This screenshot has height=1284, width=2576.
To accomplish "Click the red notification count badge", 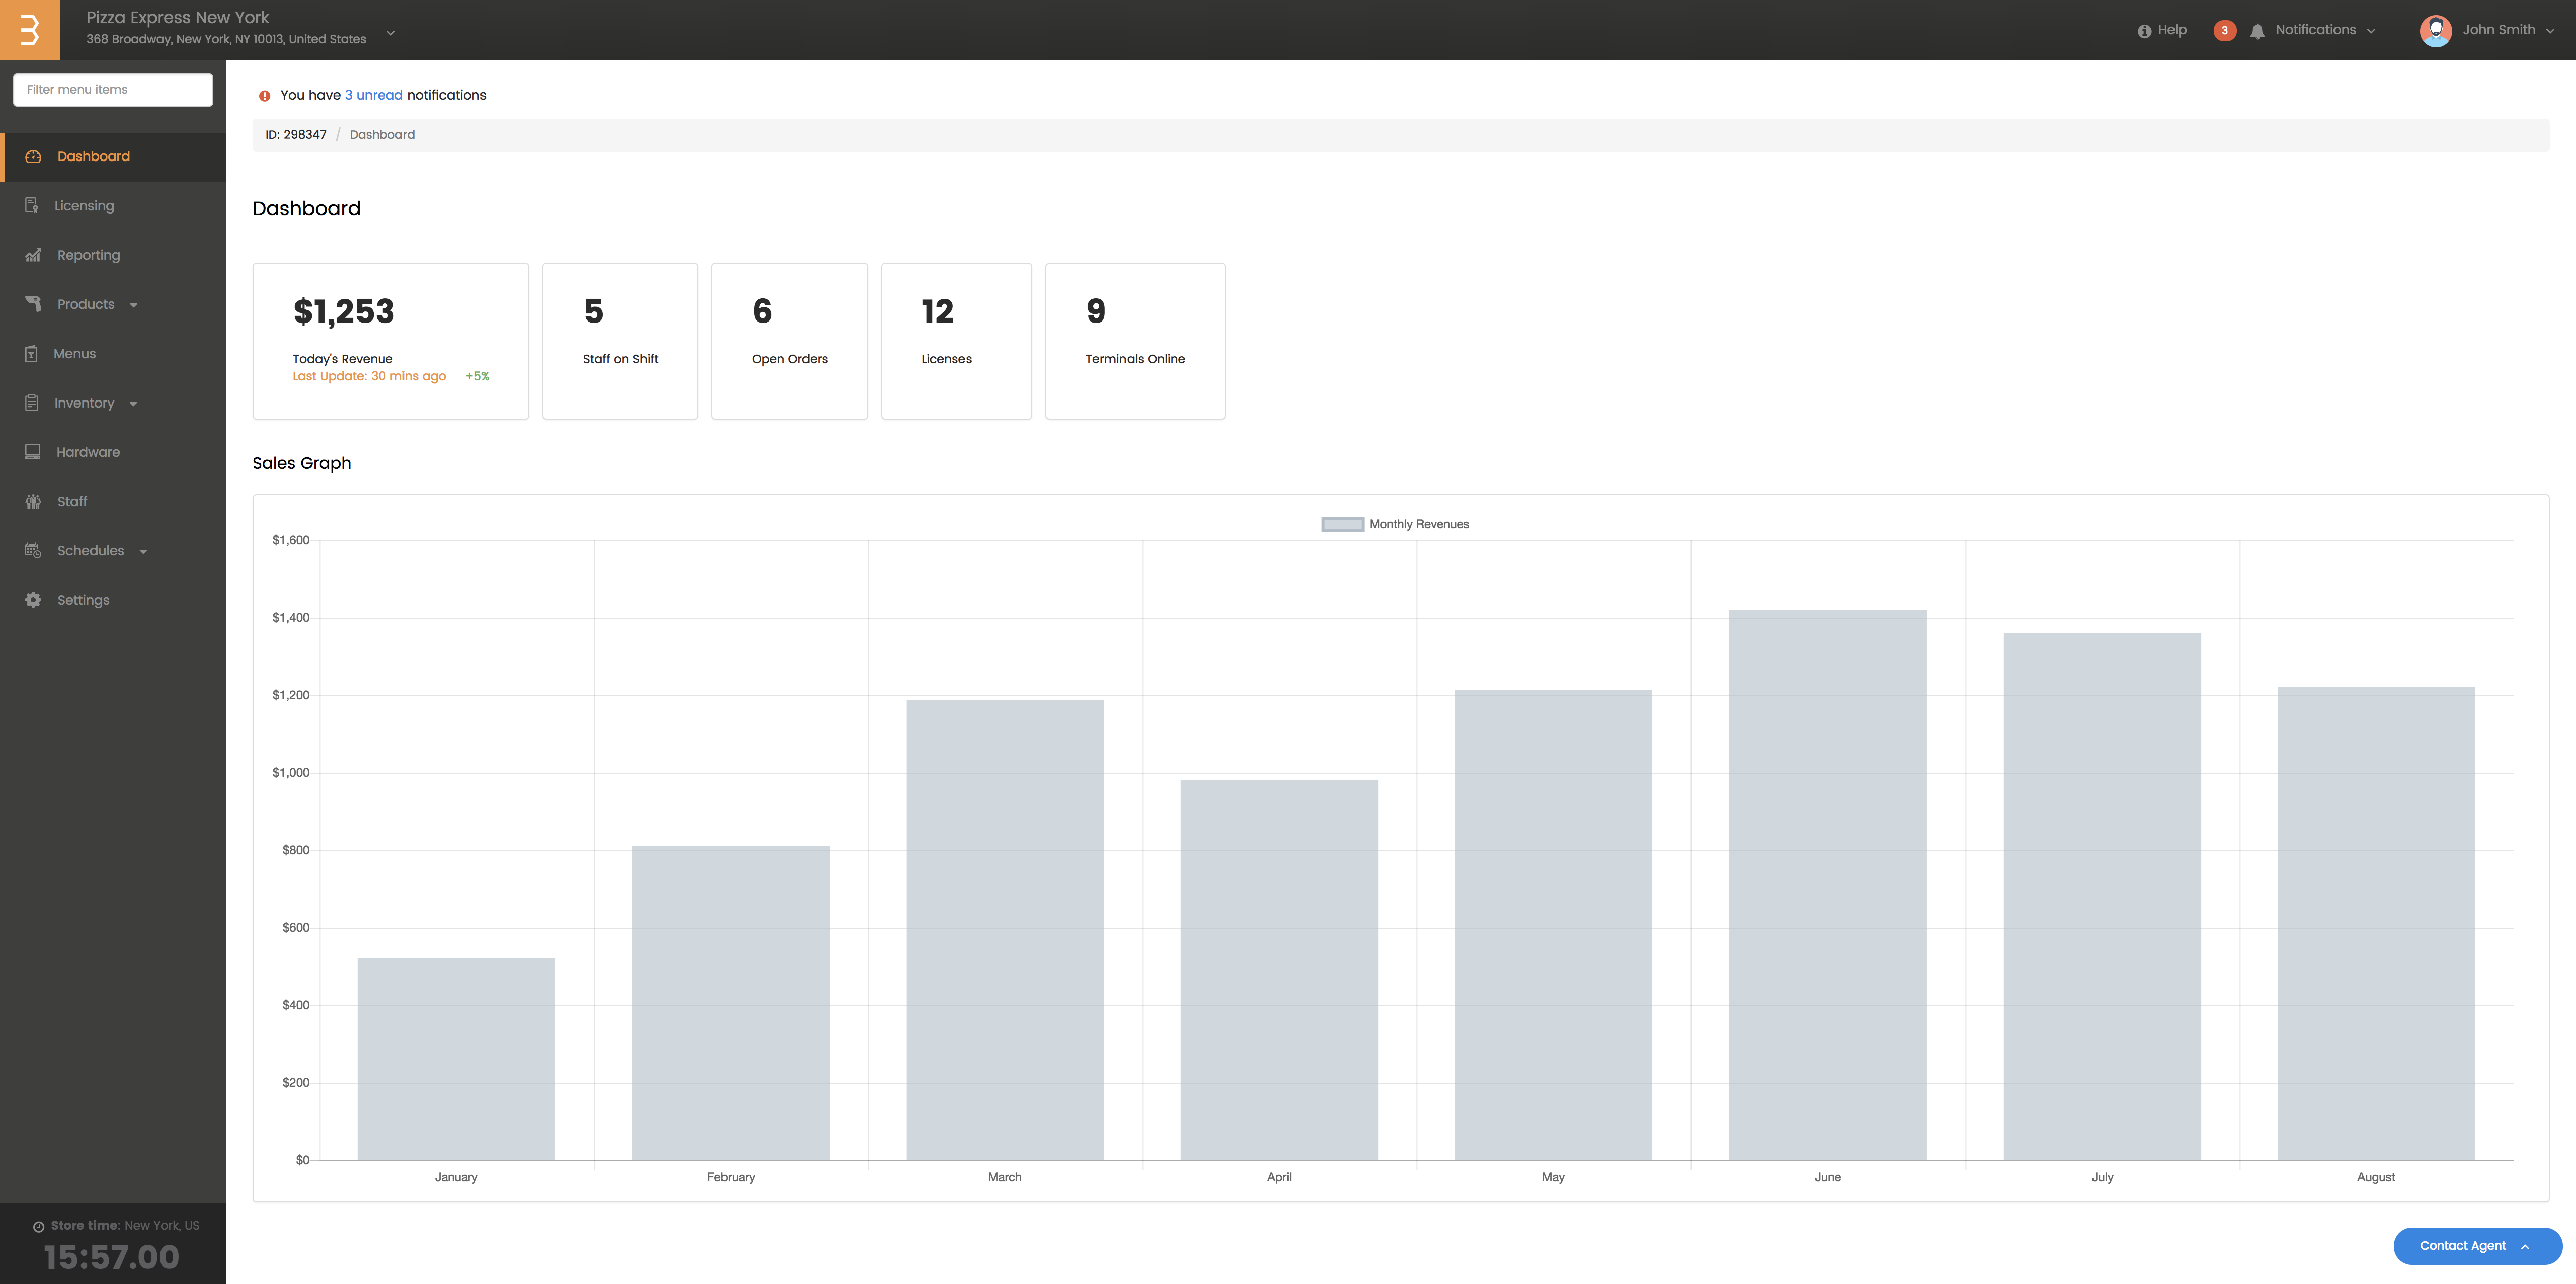I will 2224,30.
